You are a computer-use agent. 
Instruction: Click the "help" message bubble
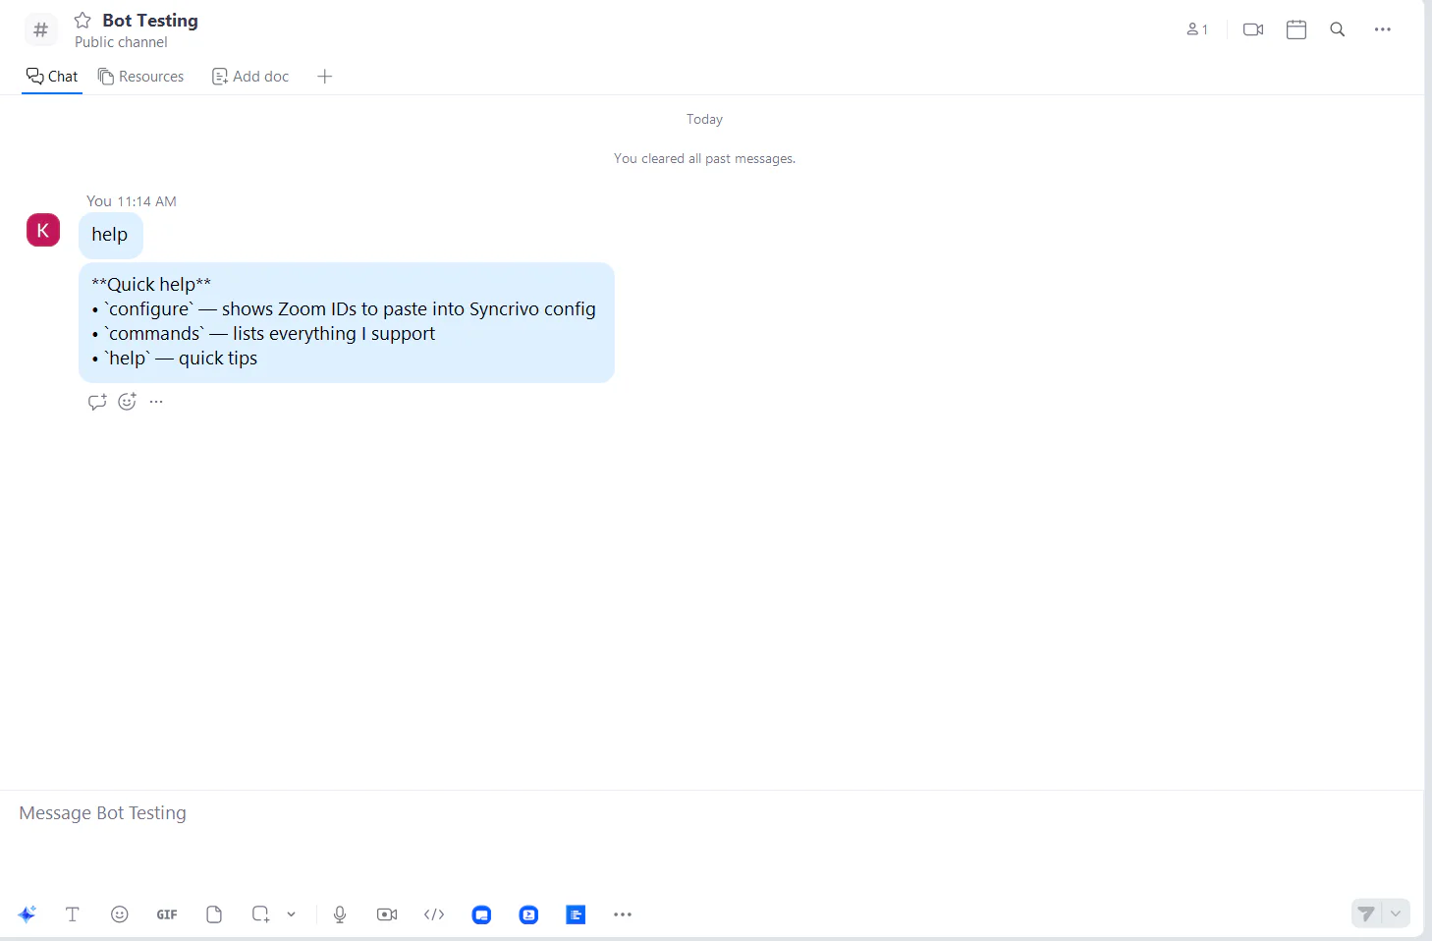[110, 235]
